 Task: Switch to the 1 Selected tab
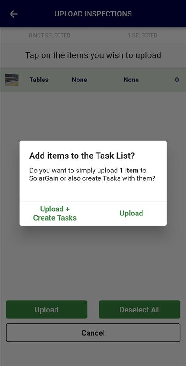pyautogui.click(x=142, y=36)
